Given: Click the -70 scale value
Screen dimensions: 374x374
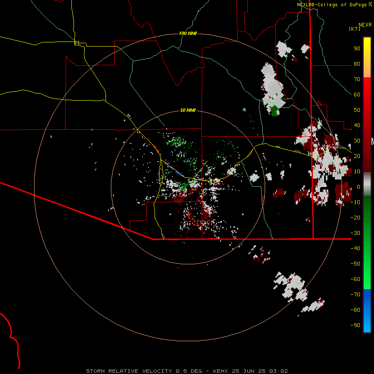Looking at the screenshot, I should (355, 295).
